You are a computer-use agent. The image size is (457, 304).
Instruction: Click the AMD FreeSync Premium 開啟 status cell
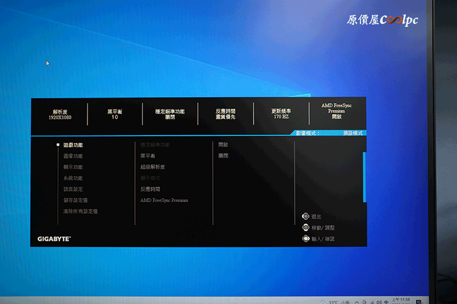coord(336,111)
